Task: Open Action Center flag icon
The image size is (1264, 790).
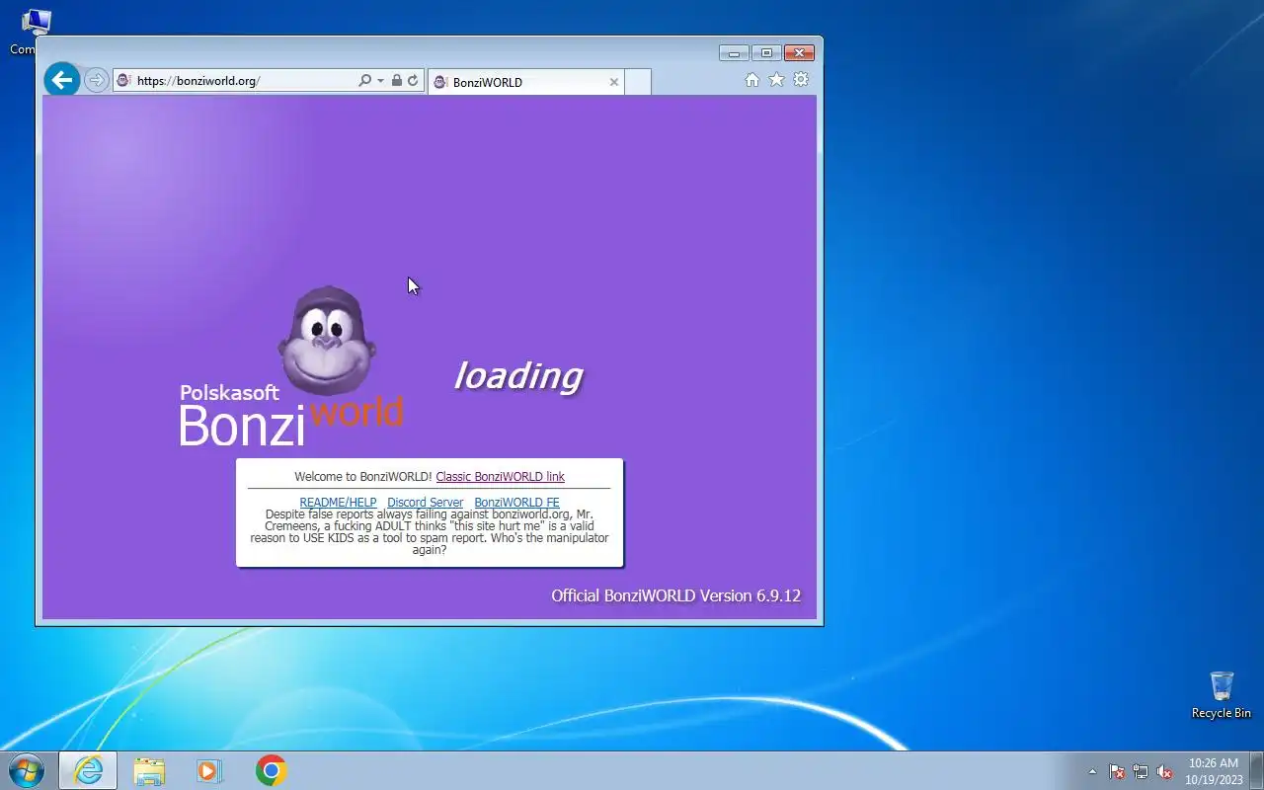Action: pyautogui.click(x=1117, y=771)
